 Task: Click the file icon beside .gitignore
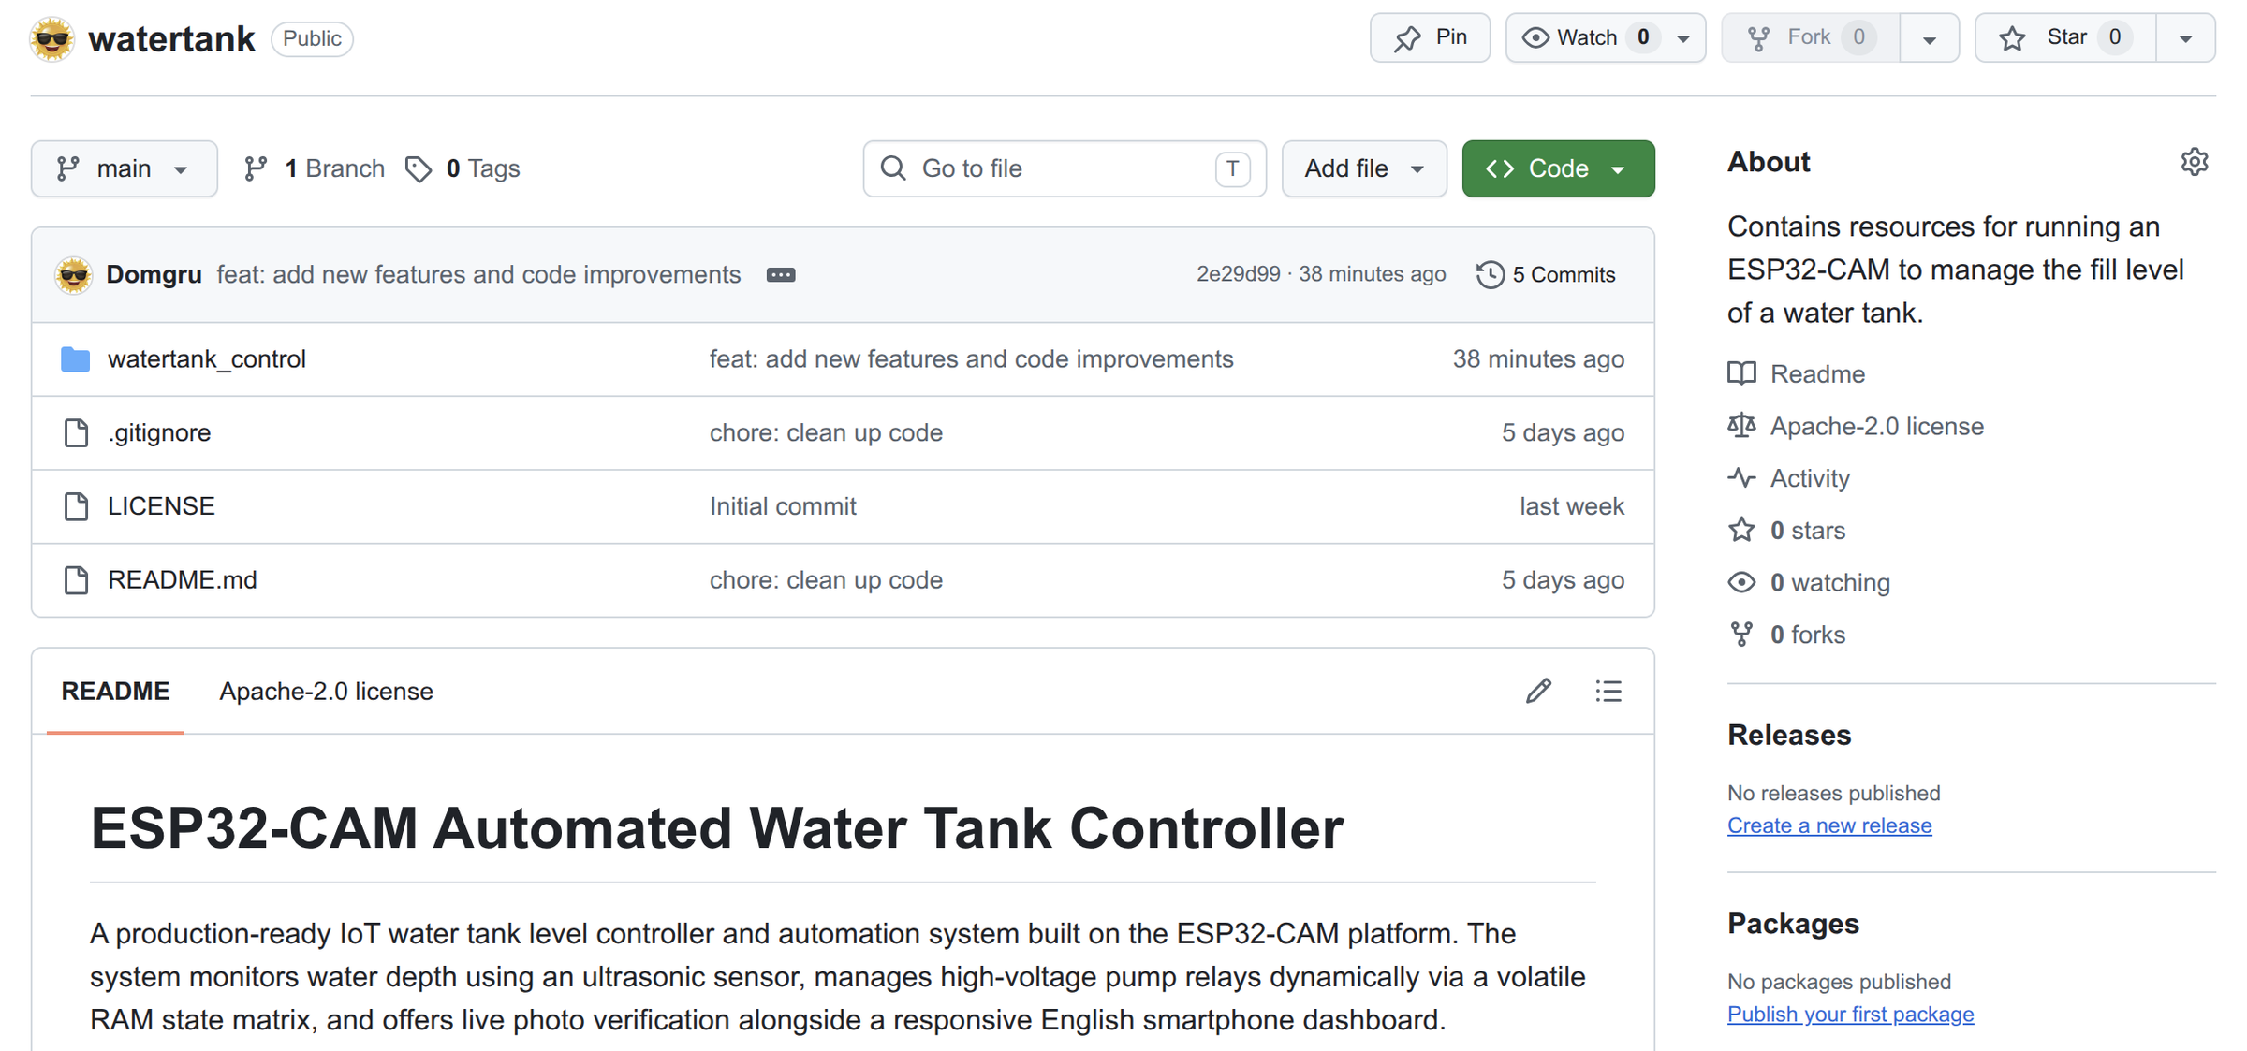click(76, 432)
